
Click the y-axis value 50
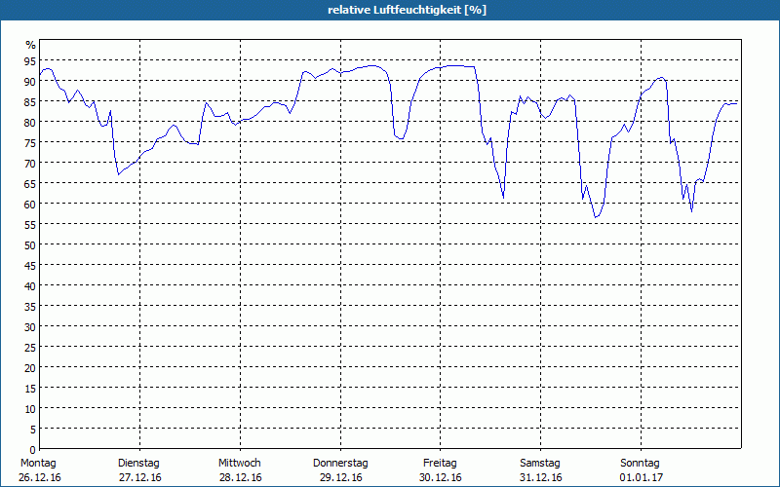pyautogui.click(x=30, y=245)
